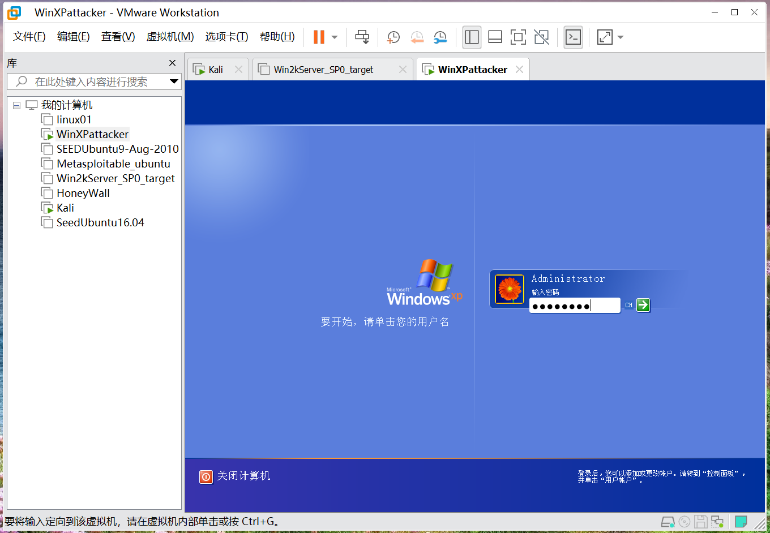Image resolution: width=770 pixels, height=533 pixels.
Task: Toggle the library sidebar visibility
Action: [x=472, y=37]
